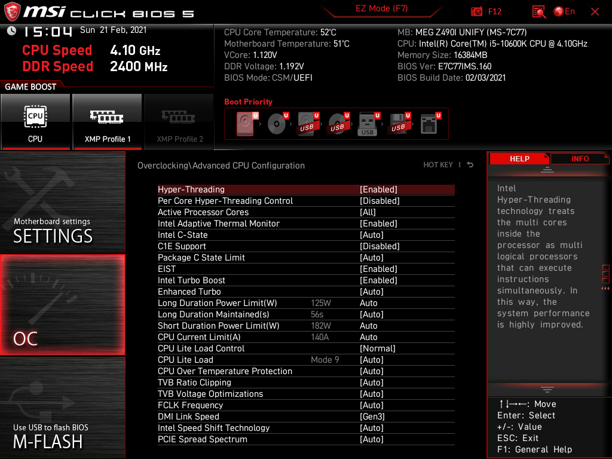This screenshot has width=612, height=459.
Task: Switch to EZ Mode (F7)
Action: click(381, 8)
